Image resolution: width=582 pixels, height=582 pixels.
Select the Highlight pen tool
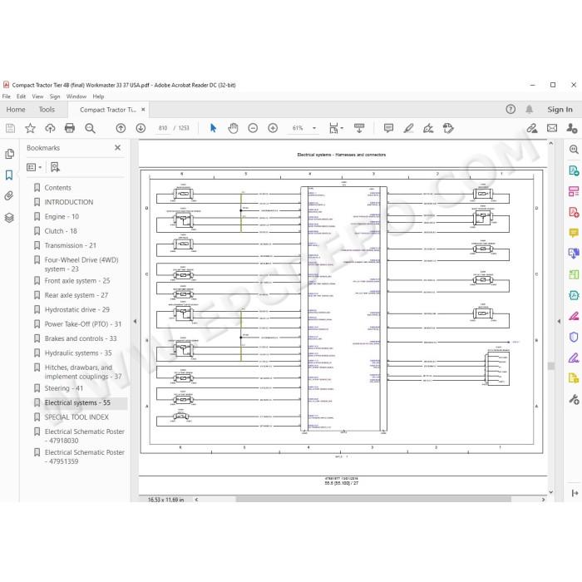click(409, 128)
